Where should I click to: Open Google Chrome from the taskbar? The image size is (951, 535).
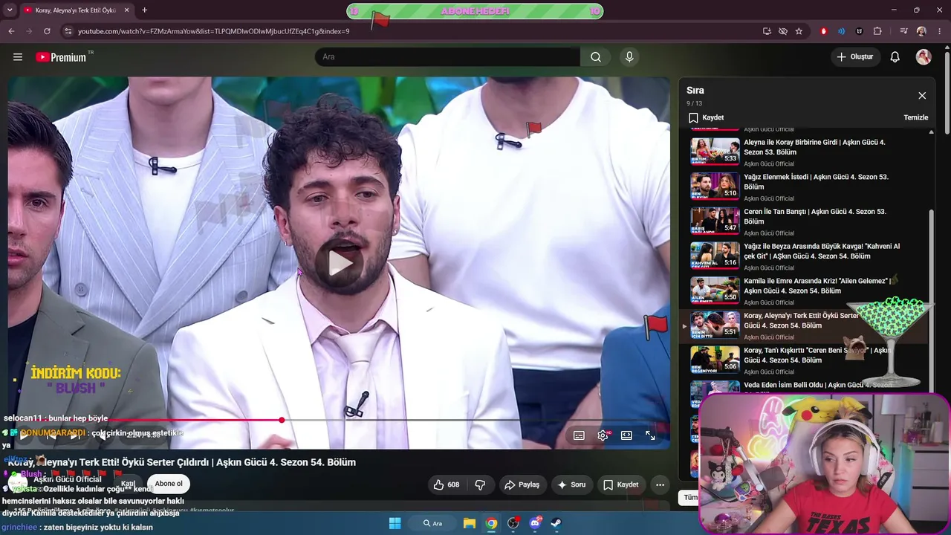[x=491, y=523]
